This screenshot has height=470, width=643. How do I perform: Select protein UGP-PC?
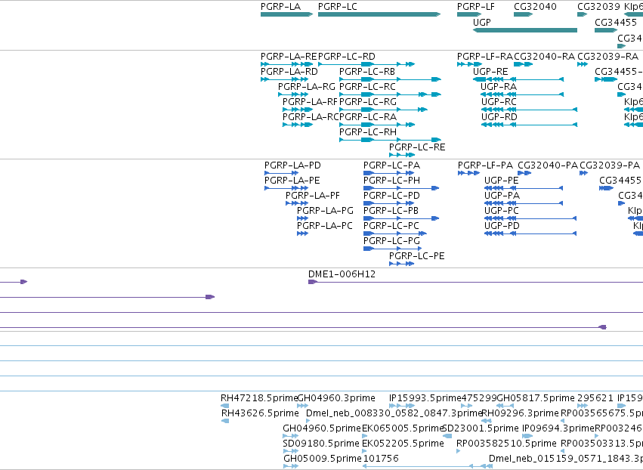[530, 218]
